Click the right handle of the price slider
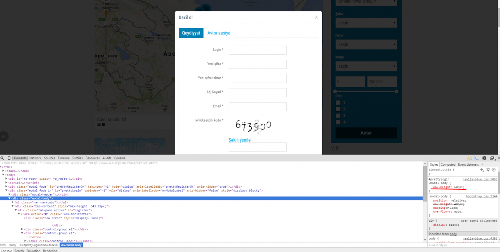This screenshot has height=252, width=500. pos(396,91)
